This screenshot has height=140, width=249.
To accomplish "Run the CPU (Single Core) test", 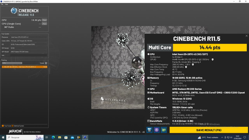I will (44, 24).
